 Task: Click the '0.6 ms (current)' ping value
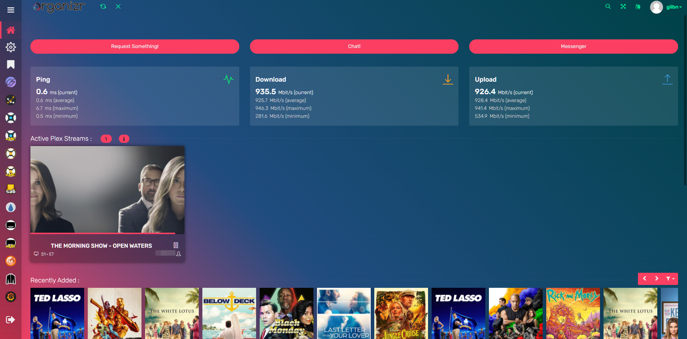click(x=57, y=92)
